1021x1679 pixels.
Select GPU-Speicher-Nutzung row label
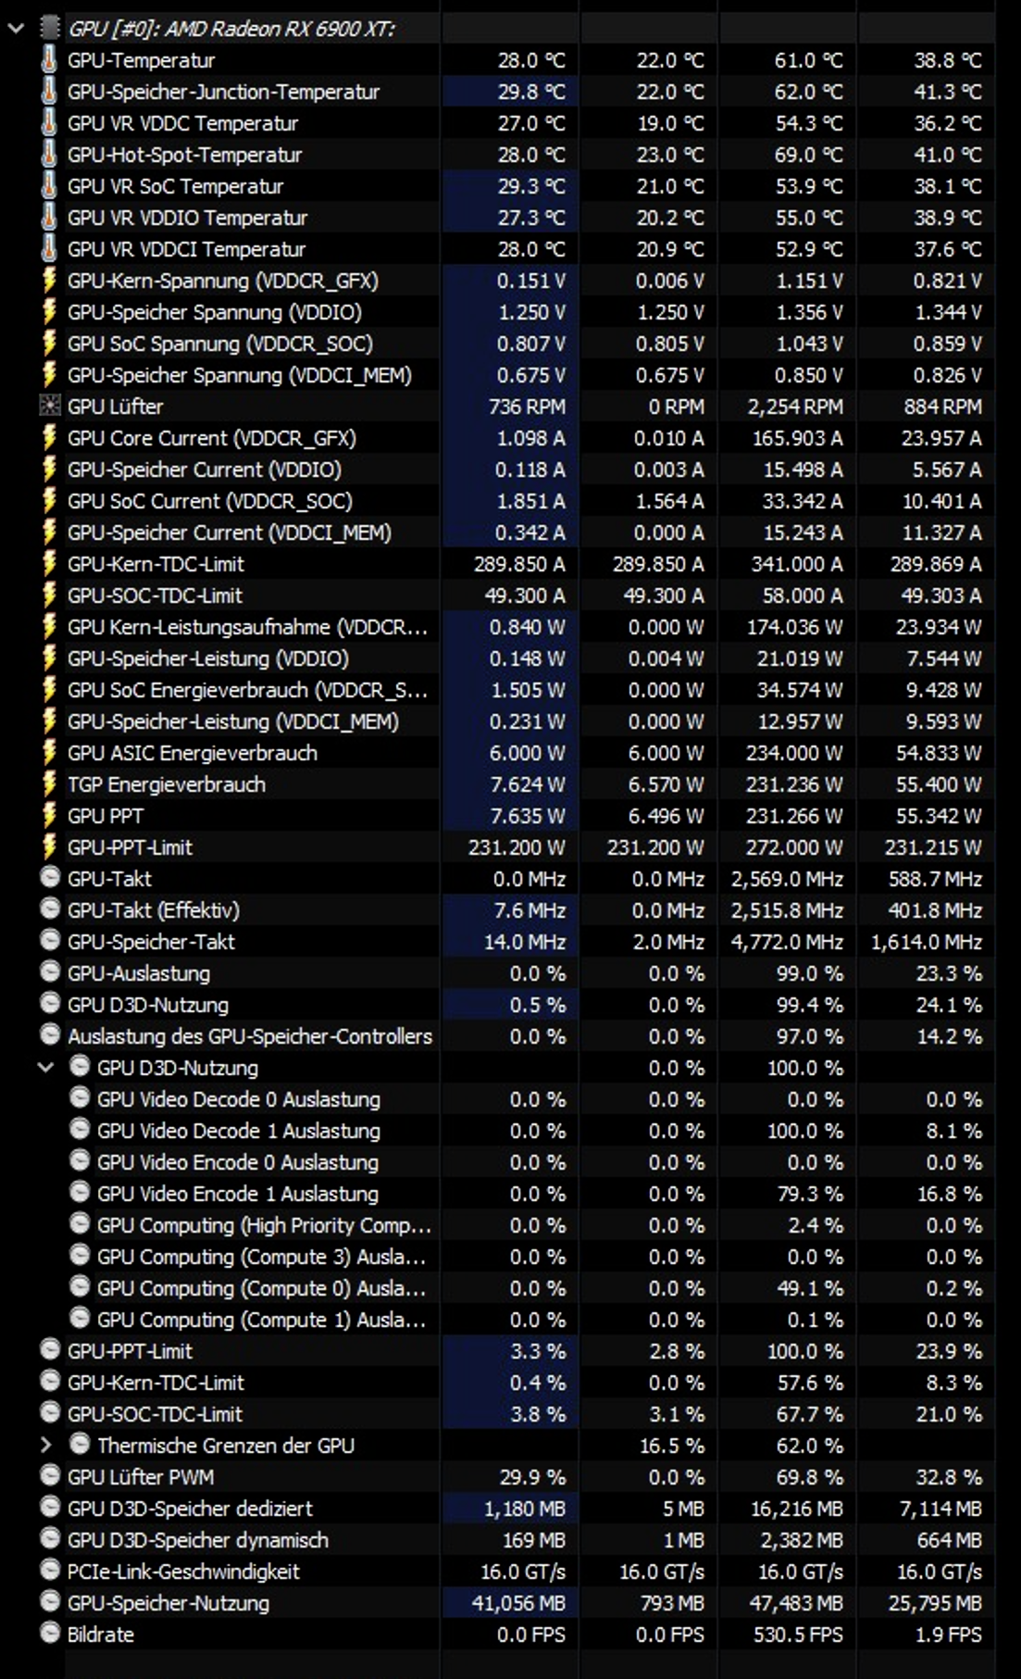click(x=168, y=1603)
